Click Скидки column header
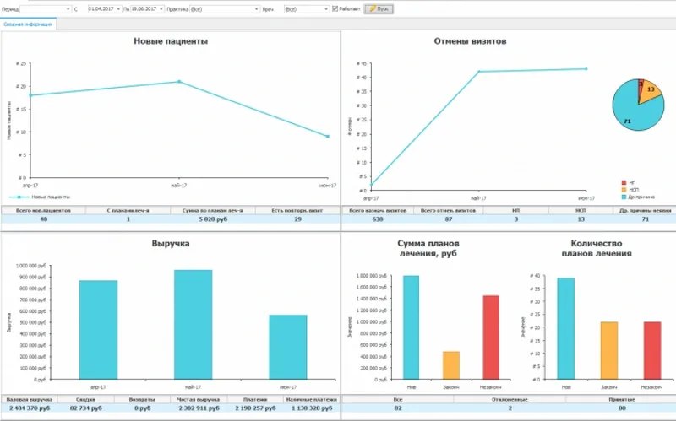Screen dimensions: 676x421 pos(85,399)
